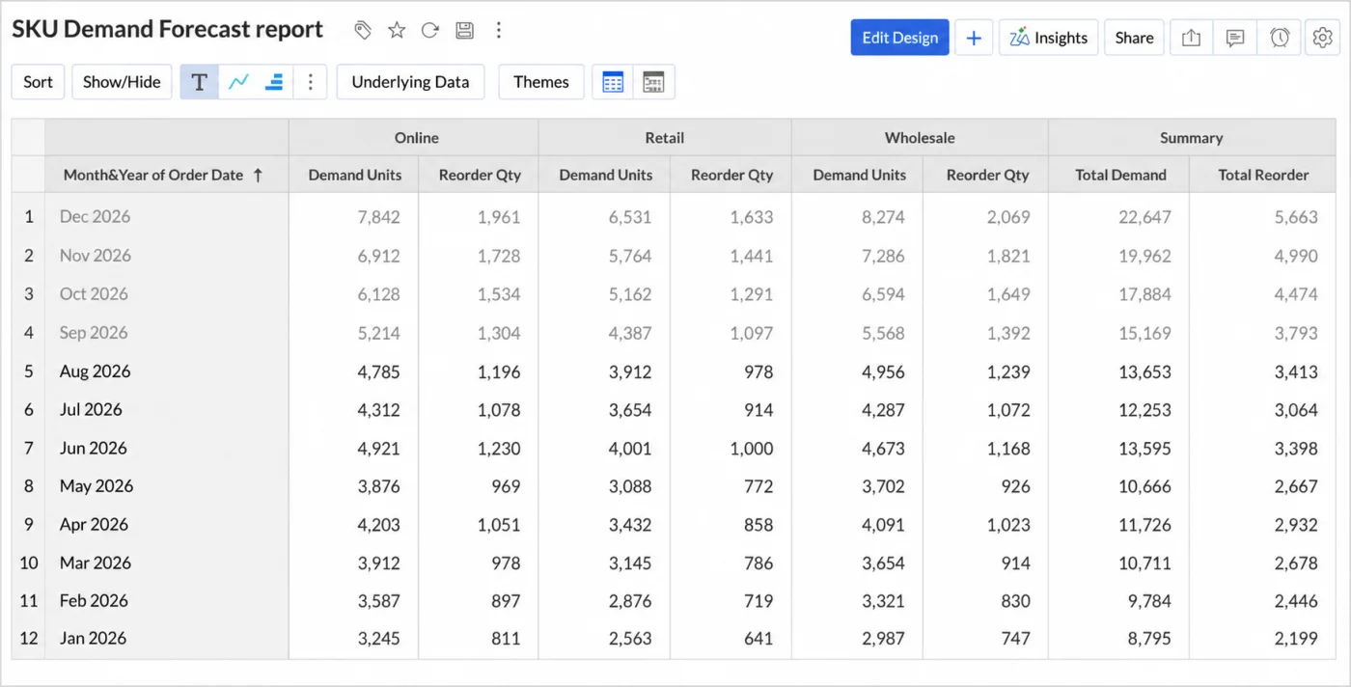The image size is (1351, 687).
Task: Select the Nov 2026 row label
Action: click(x=95, y=256)
